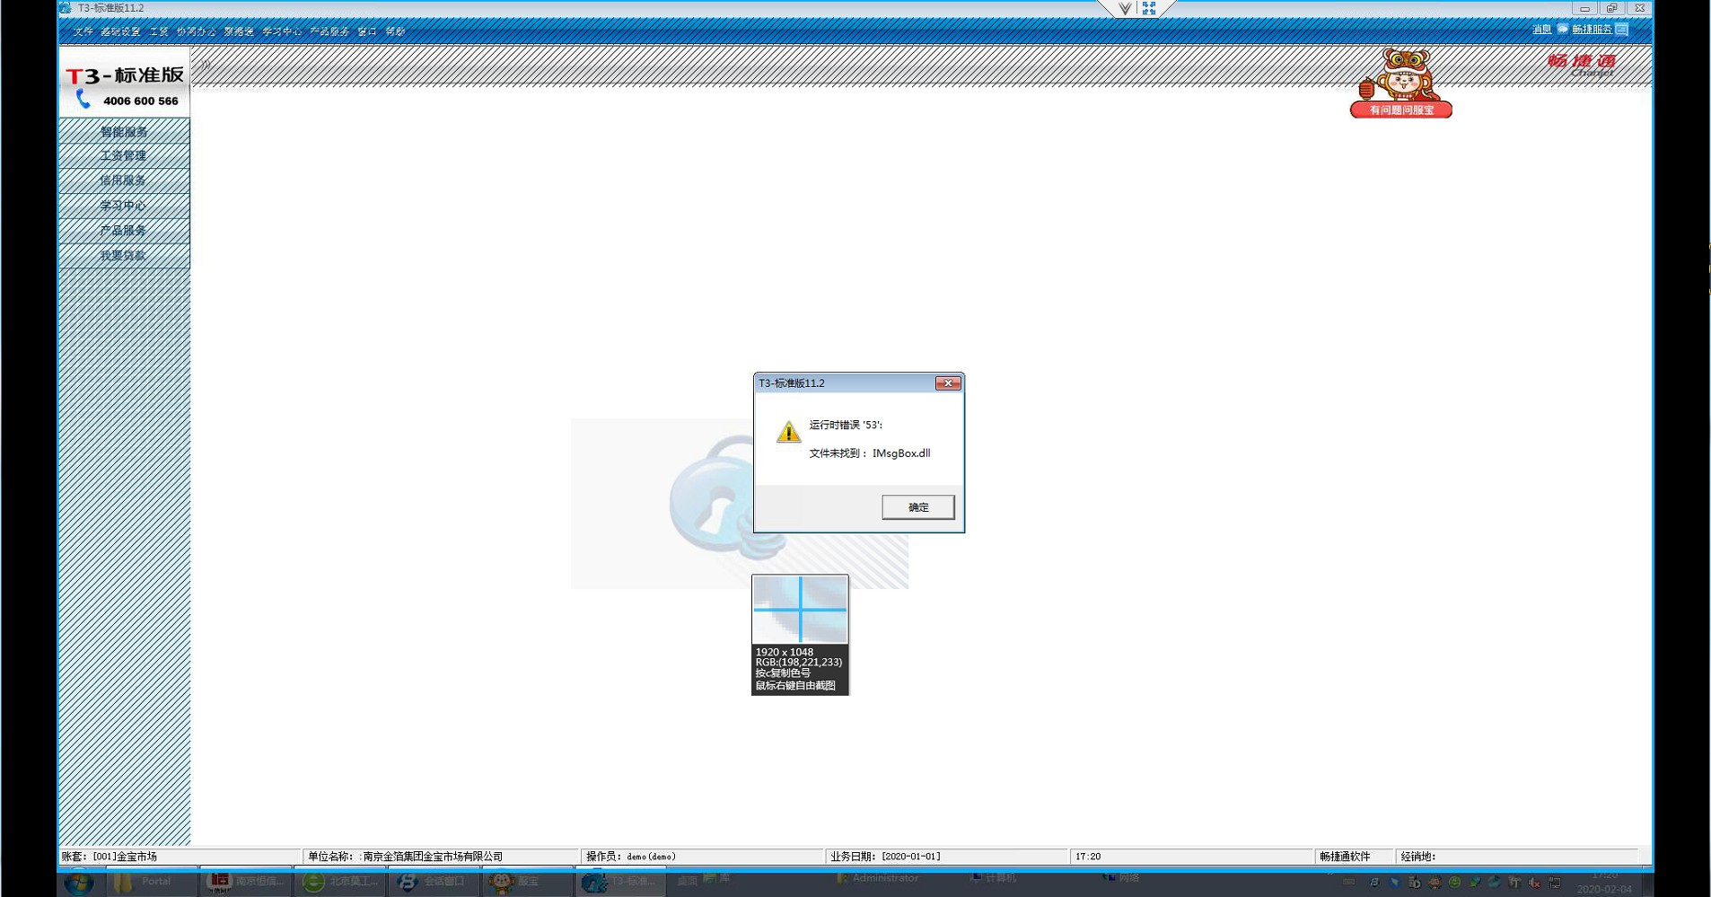Close the T3-标准版11.2 error dialog
This screenshot has width=1711, height=897.
click(x=948, y=383)
